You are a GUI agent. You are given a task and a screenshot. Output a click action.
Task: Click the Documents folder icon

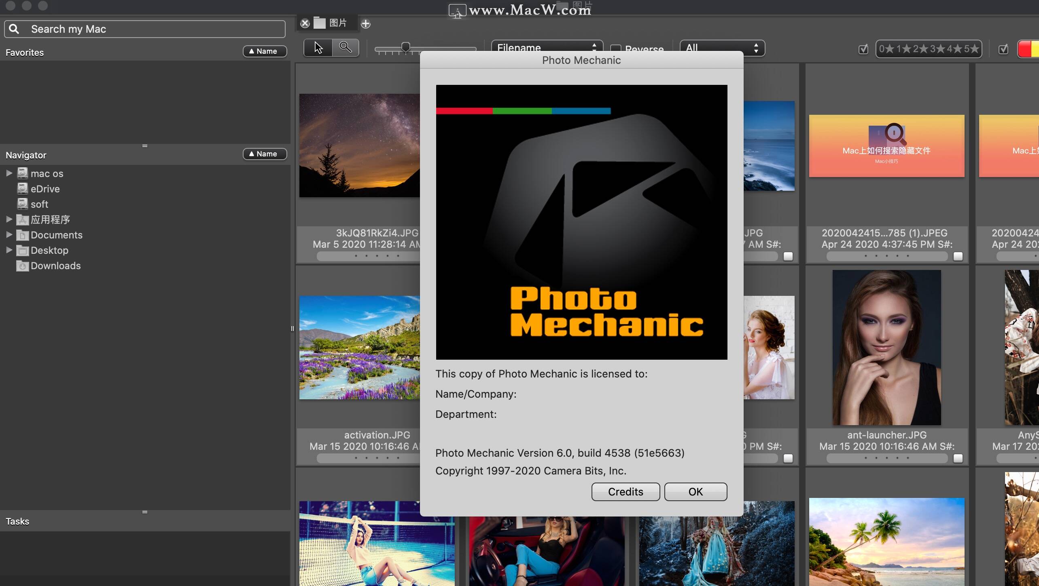click(23, 235)
